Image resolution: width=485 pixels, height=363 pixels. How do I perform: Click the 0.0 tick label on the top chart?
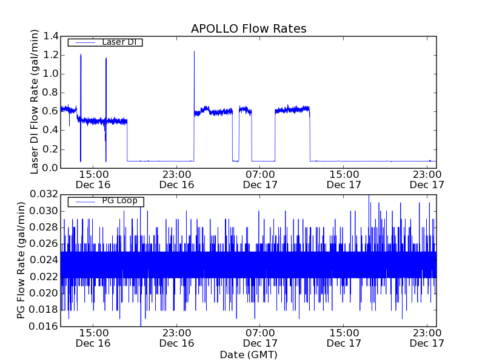coord(50,168)
